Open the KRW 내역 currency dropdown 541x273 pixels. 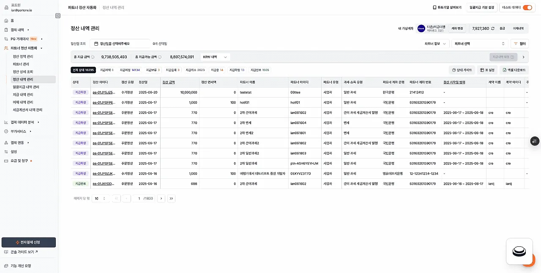215,57
